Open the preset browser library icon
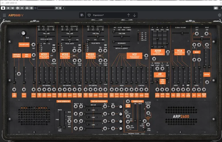Screen dimensions: 222x142 click(x=82, y=15)
